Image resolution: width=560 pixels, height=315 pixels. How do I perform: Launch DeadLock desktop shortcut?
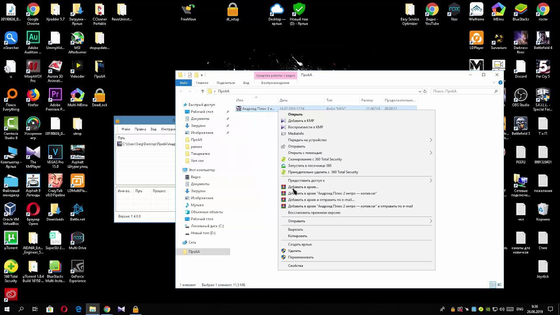pyautogui.click(x=100, y=97)
